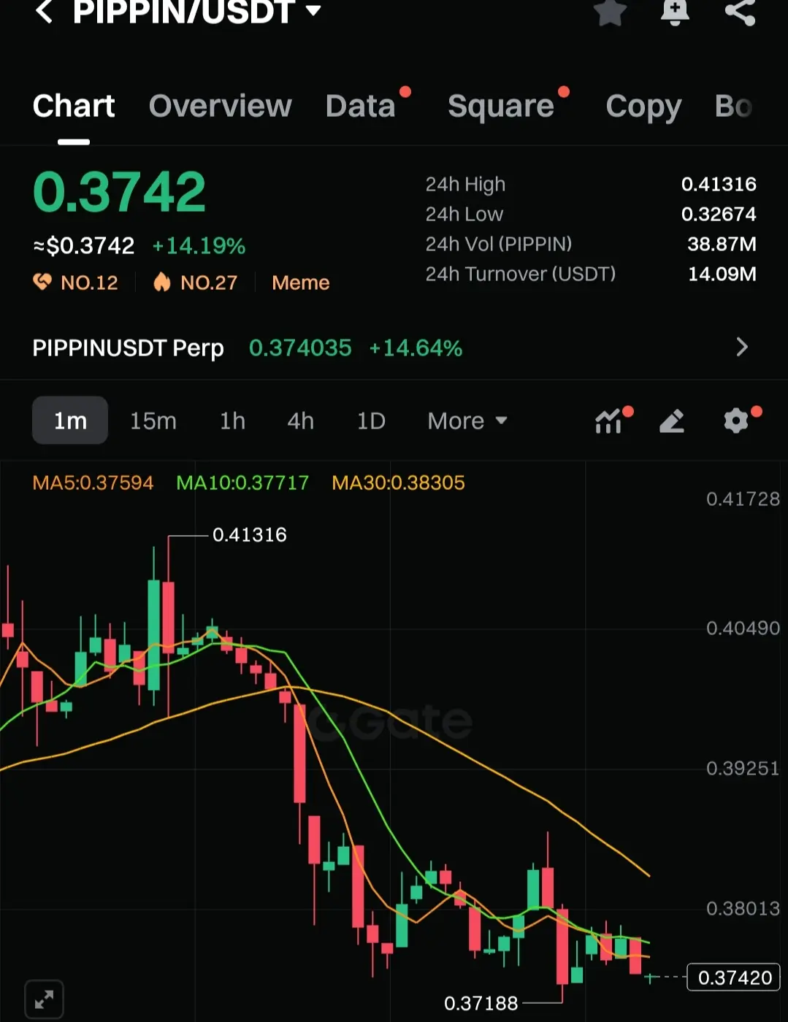This screenshot has height=1022, width=788.
Task: Select the 1m timeframe
Action: pyautogui.click(x=70, y=420)
